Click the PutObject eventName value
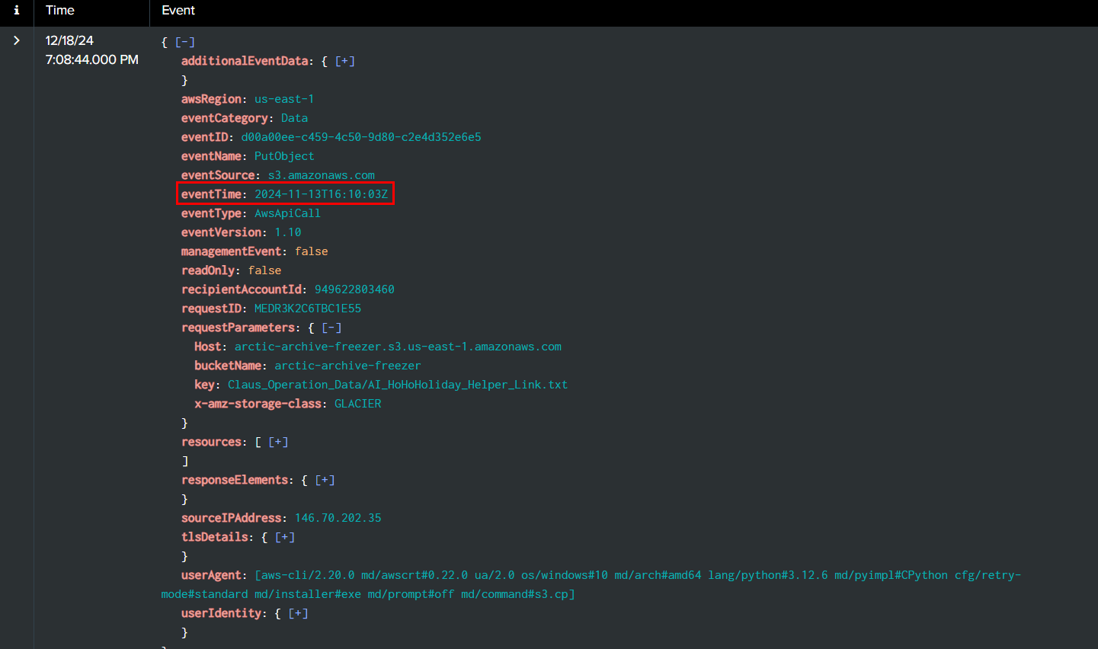The image size is (1098, 649). point(284,156)
